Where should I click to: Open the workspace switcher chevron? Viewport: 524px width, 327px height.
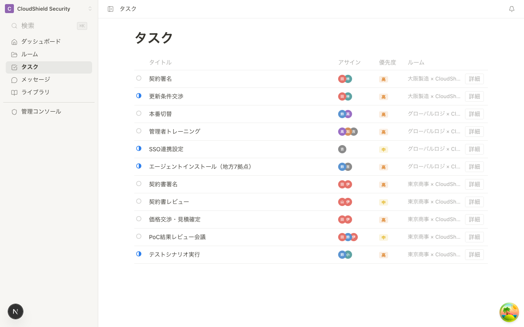pos(90,9)
